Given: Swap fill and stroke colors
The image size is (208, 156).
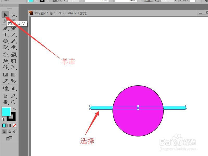Looking at the screenshot, I should [x=15, y=109].
